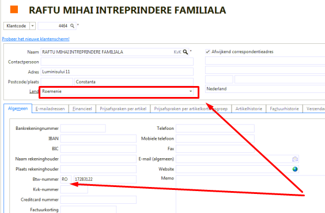
Task: Click the empty Postcode field
Action: coord(57,82)
